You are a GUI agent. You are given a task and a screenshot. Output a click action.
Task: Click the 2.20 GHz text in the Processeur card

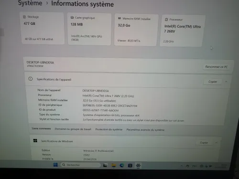[168, 42]
